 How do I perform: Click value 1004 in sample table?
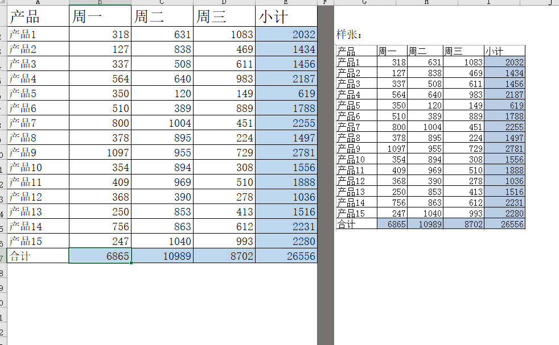[x=425, y=127]
